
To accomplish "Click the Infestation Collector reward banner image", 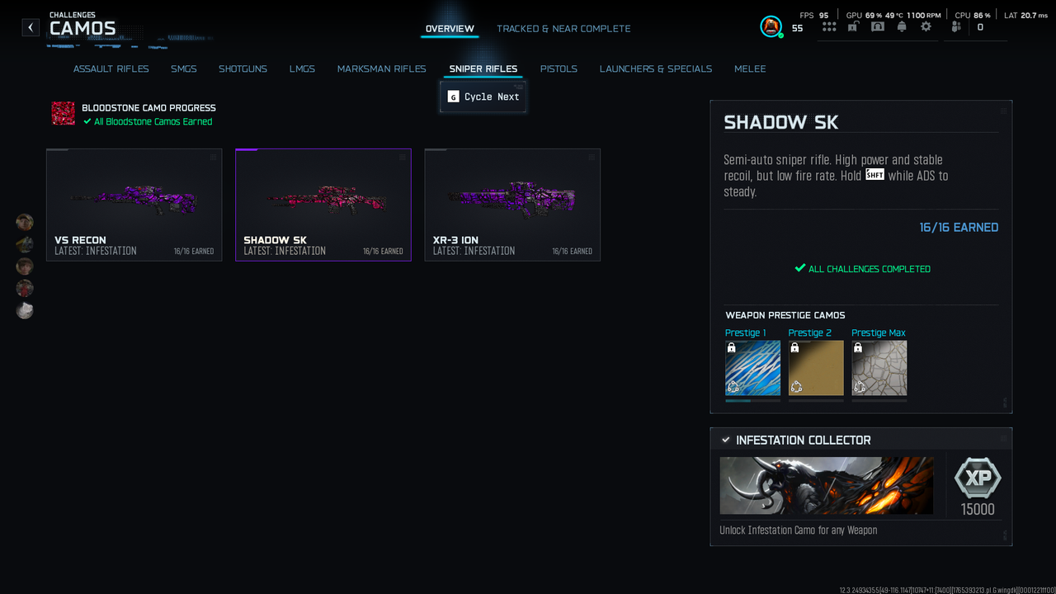I will coord(827,486).
